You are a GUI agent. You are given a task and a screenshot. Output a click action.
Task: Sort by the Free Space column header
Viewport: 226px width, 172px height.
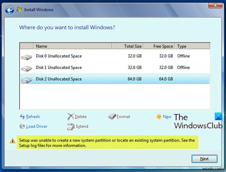159,46
